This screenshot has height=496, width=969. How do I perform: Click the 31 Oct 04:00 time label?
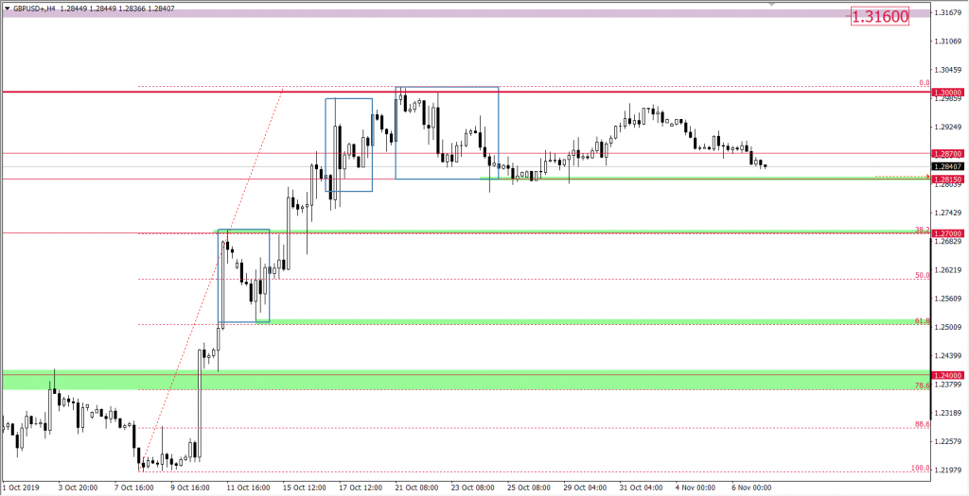641,487
